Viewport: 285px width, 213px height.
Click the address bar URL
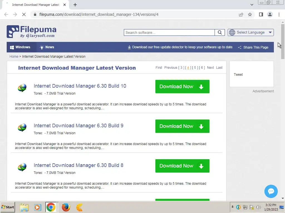pos(99,14)
